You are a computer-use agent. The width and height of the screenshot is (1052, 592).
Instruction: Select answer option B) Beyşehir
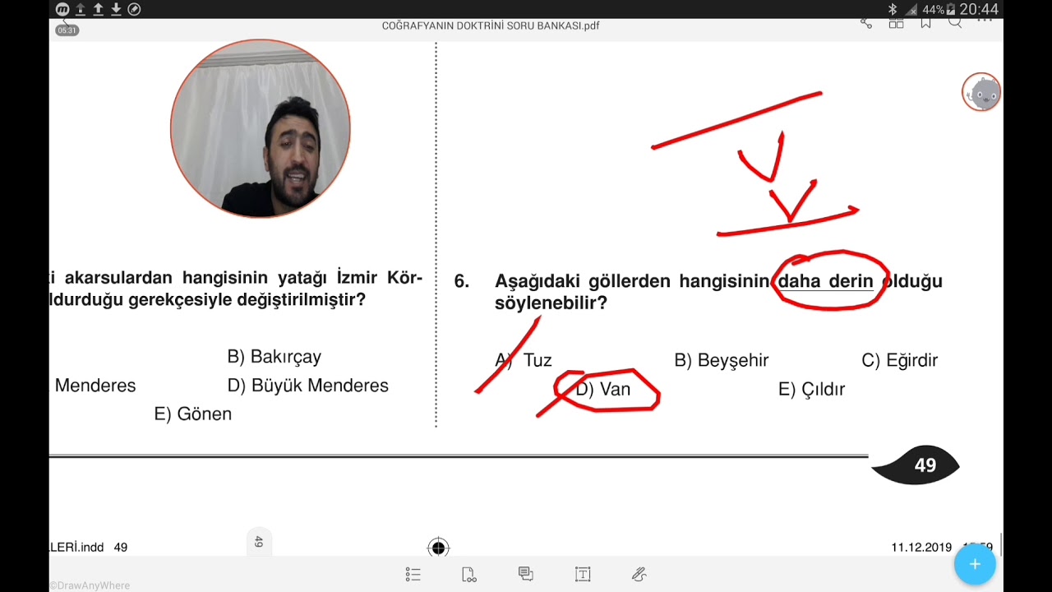point(722,360)
